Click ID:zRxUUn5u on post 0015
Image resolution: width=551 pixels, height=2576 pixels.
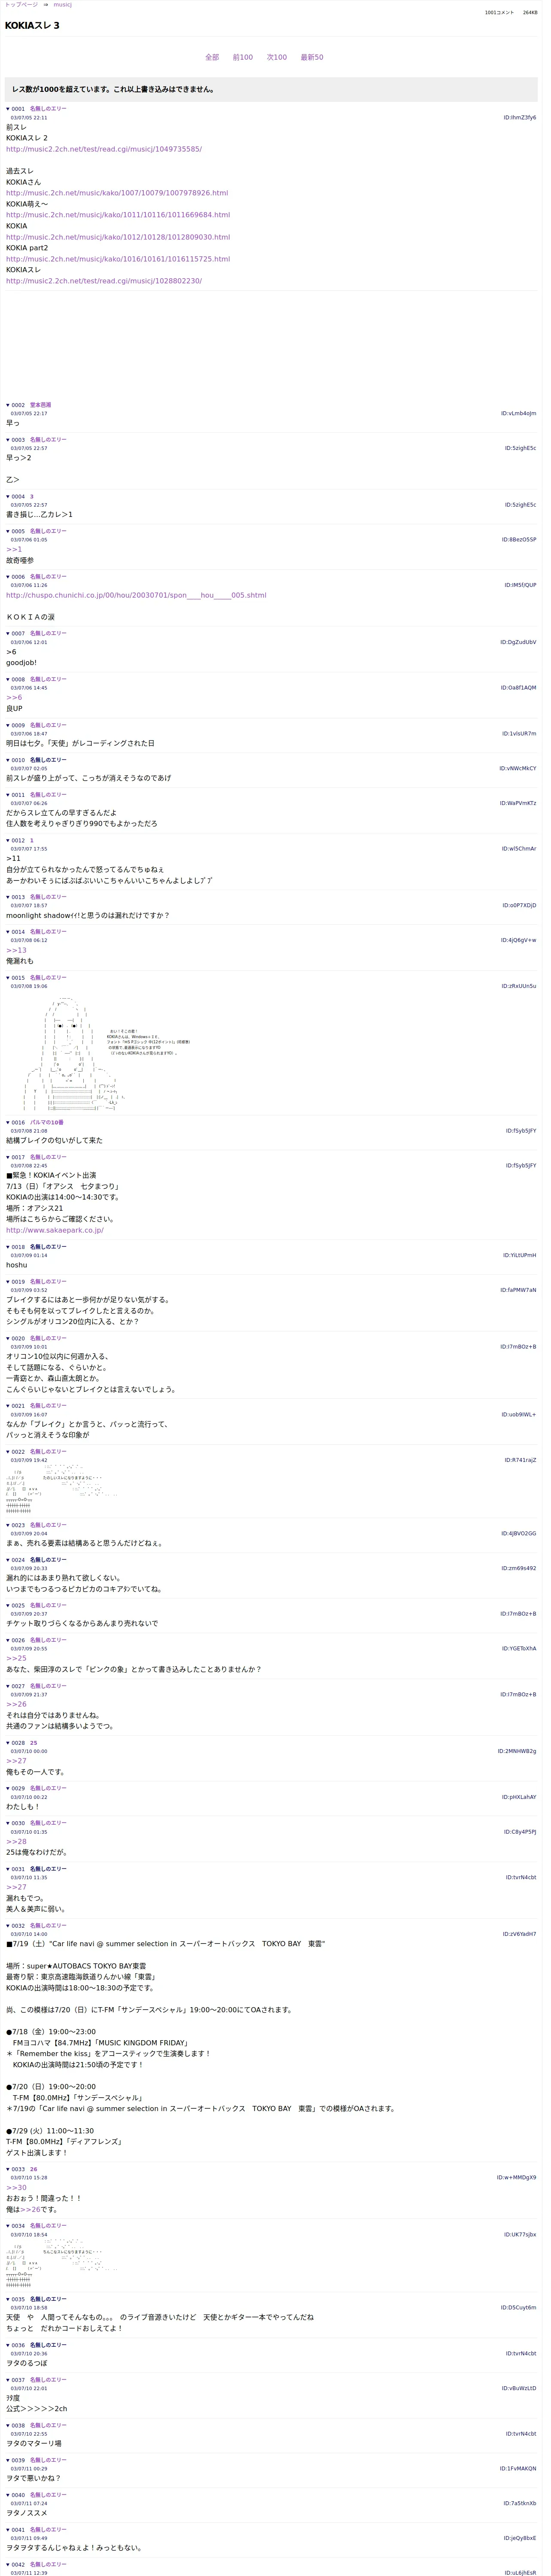click(518, 986)
